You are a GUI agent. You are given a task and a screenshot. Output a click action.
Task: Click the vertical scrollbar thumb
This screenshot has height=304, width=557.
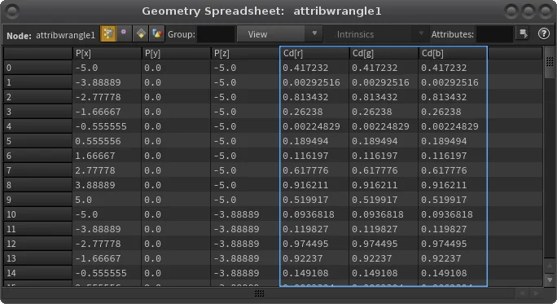point(550,63)
